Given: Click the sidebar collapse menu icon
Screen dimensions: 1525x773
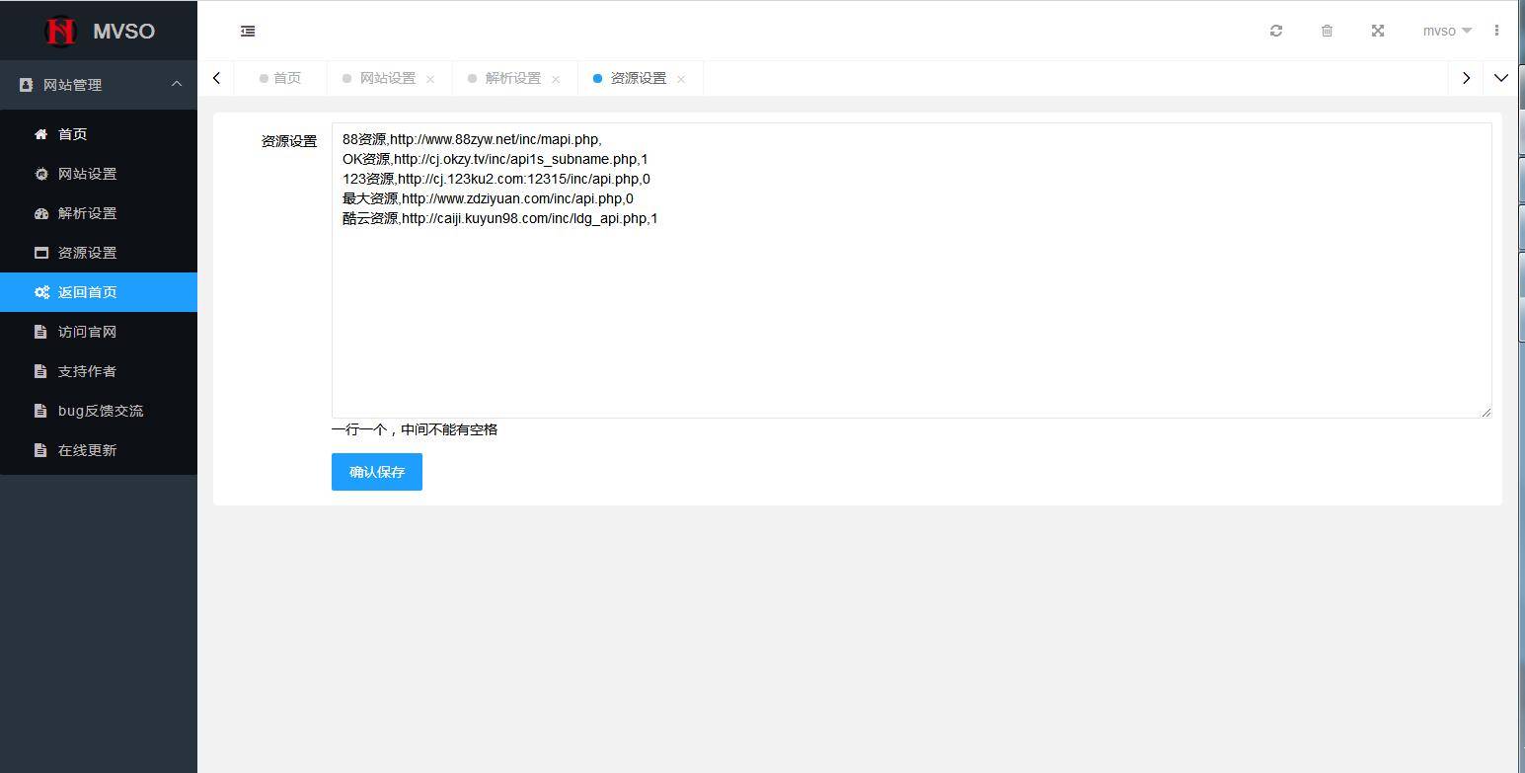Looking at the screenshot, I should tap(248, 32).
